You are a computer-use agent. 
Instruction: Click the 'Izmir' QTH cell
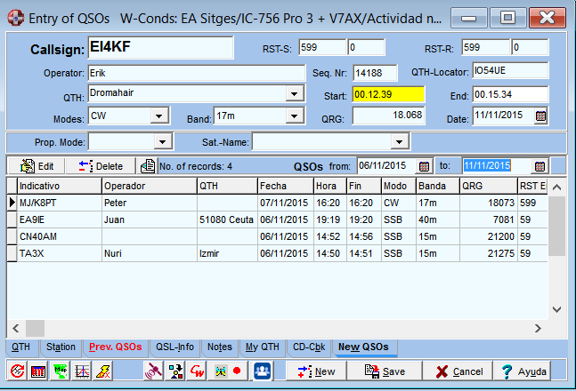point(227,253)
